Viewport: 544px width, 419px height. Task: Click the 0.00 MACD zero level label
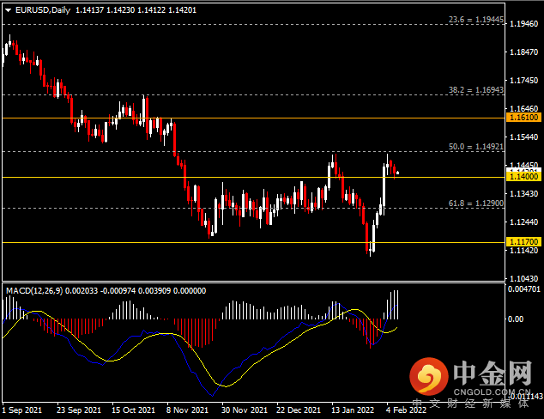[517, 319]
